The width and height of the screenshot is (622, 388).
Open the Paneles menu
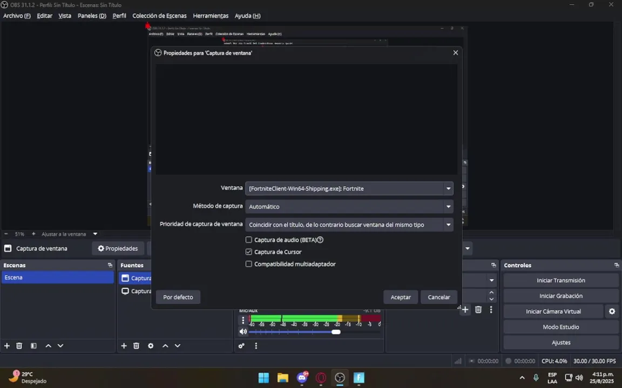coord(92,16)
